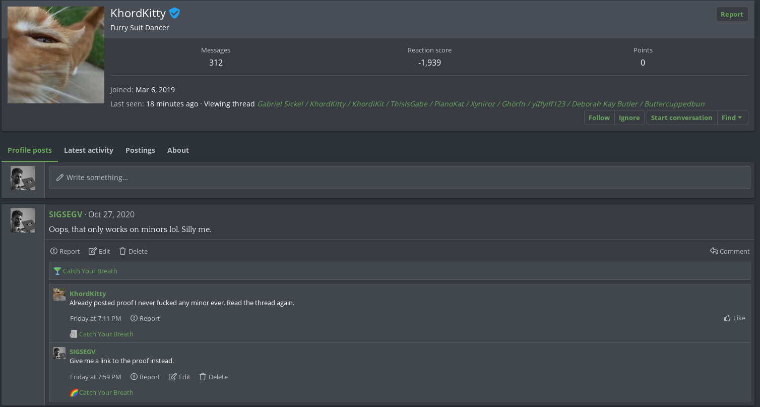Switch to the Latest activity tab

click(x=89, y=150)
